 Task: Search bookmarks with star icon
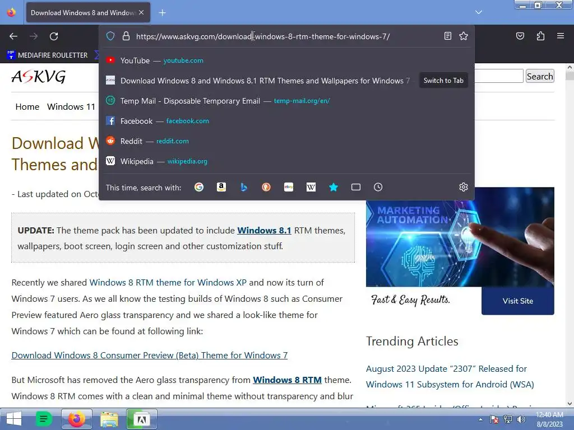click(333, 187)
